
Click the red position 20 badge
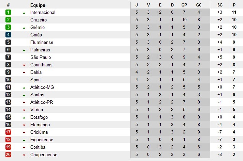8,155
